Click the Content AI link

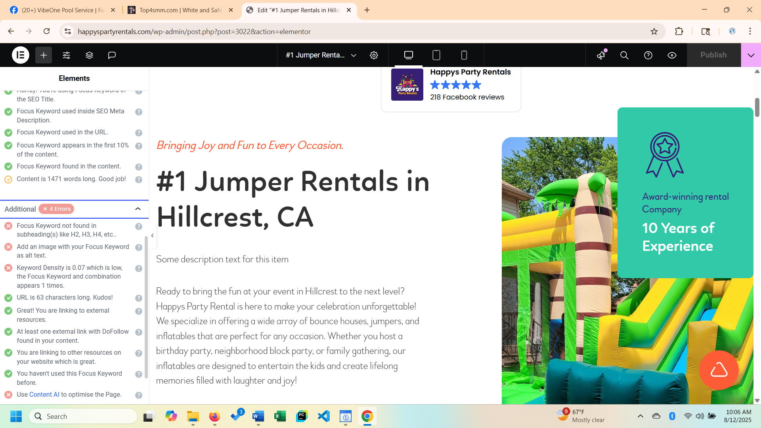(x=44, y=395)
